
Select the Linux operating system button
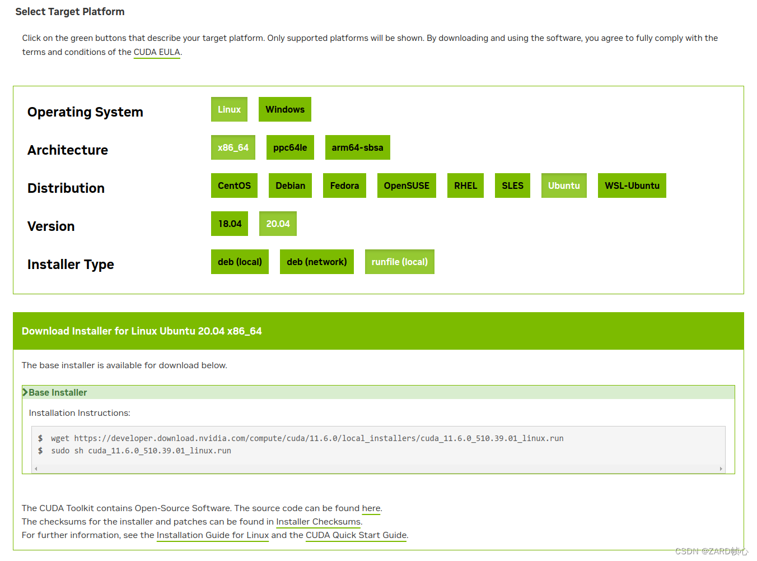[x=229, y=109]
